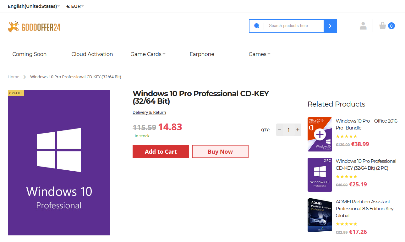
Task: Click the Windows 10 Pro breadcrumb text
Action: coord(76,77)
